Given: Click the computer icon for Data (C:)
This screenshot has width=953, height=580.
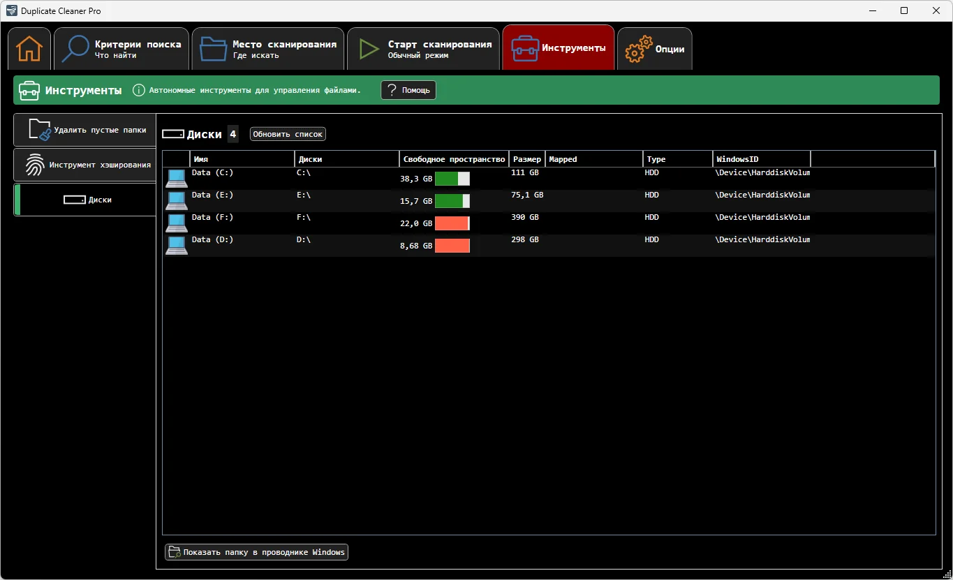Looking at the screenshot, I should (x=176, y=178).
